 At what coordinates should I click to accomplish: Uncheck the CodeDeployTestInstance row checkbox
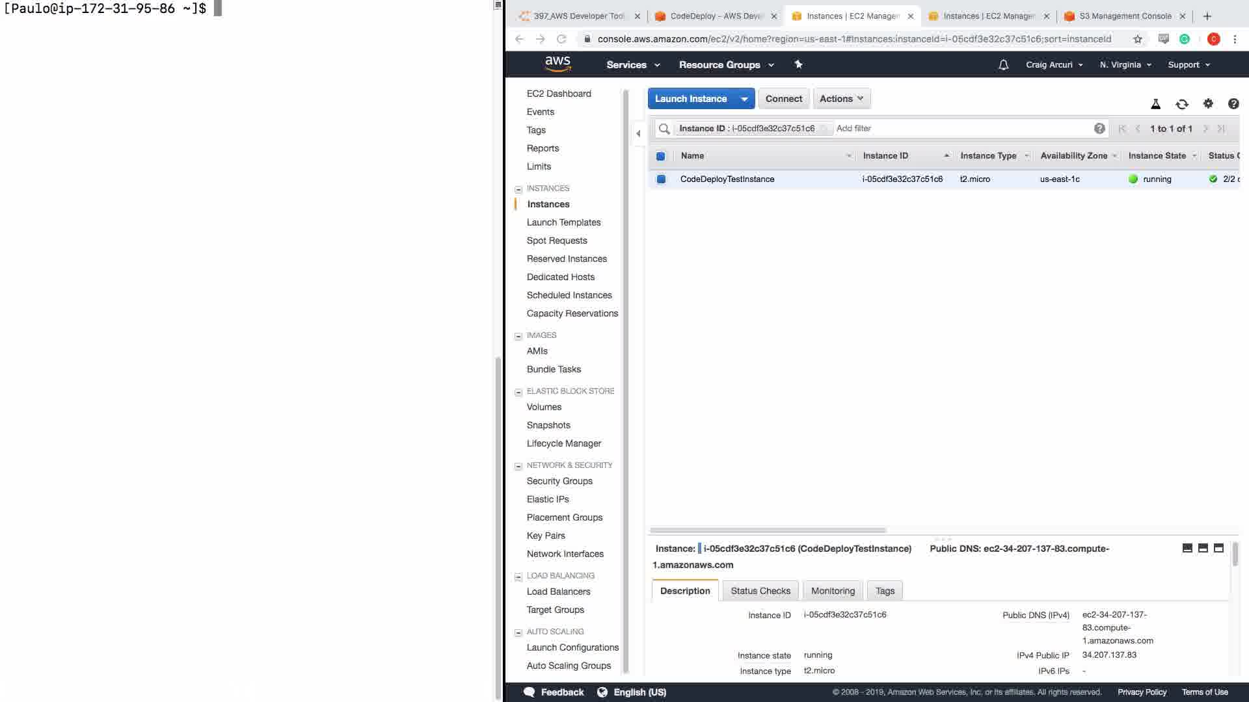coord(660,179)
